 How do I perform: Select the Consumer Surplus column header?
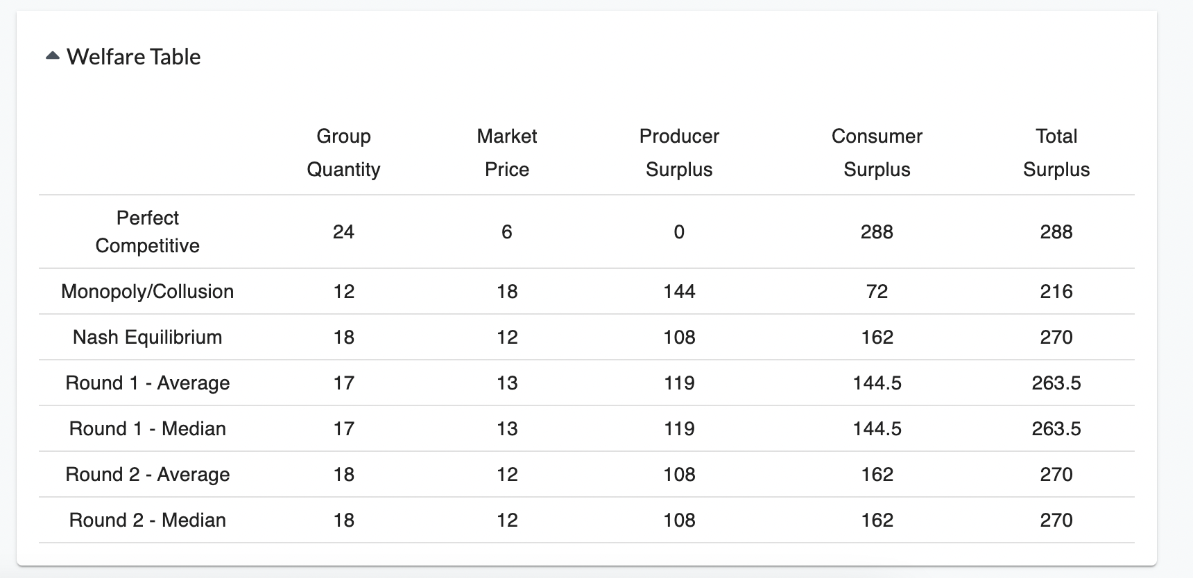click(877, 152)
